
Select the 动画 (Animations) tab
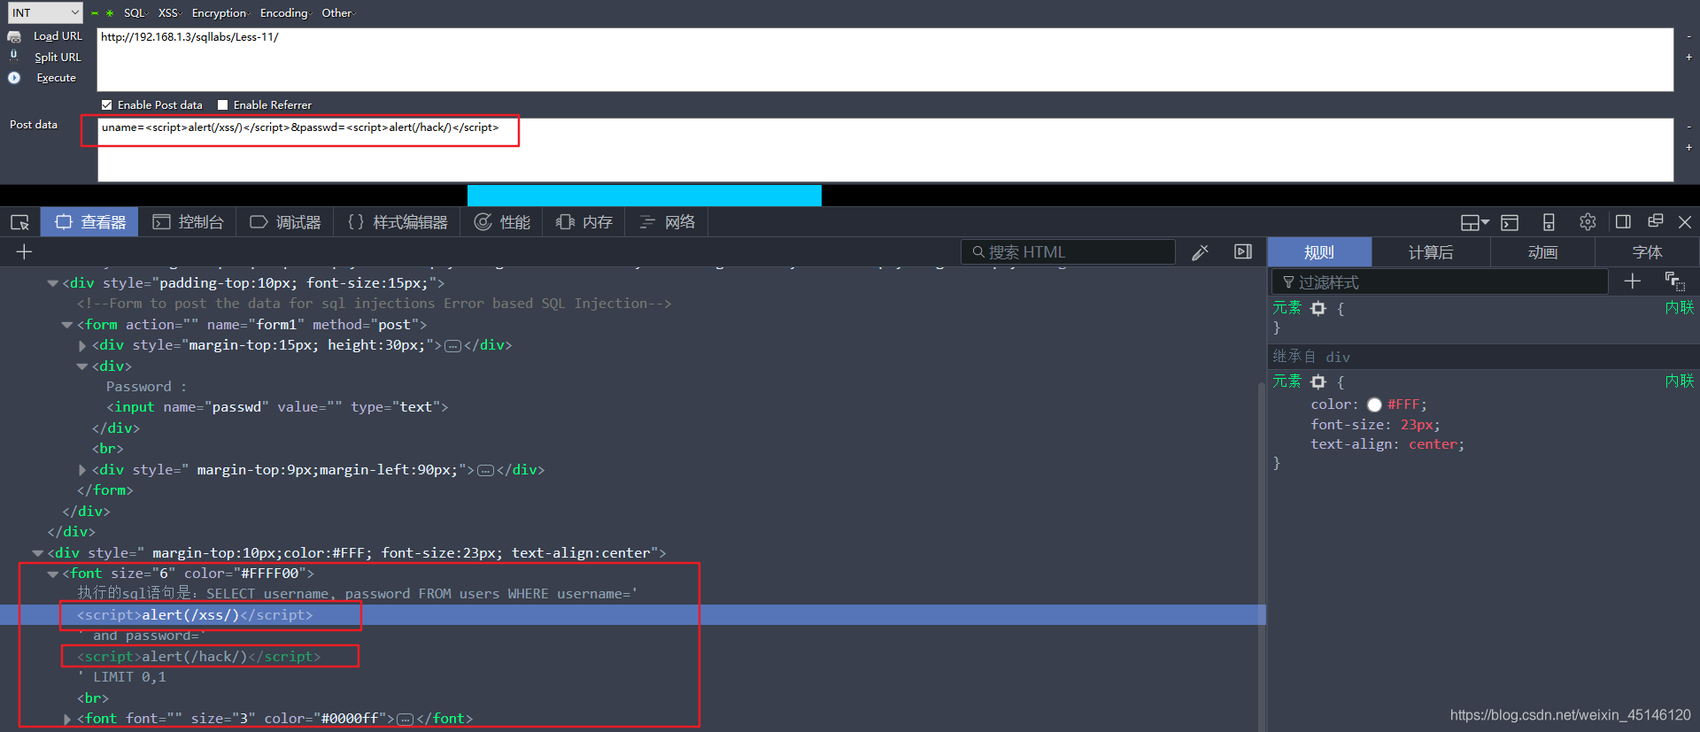1542,252
